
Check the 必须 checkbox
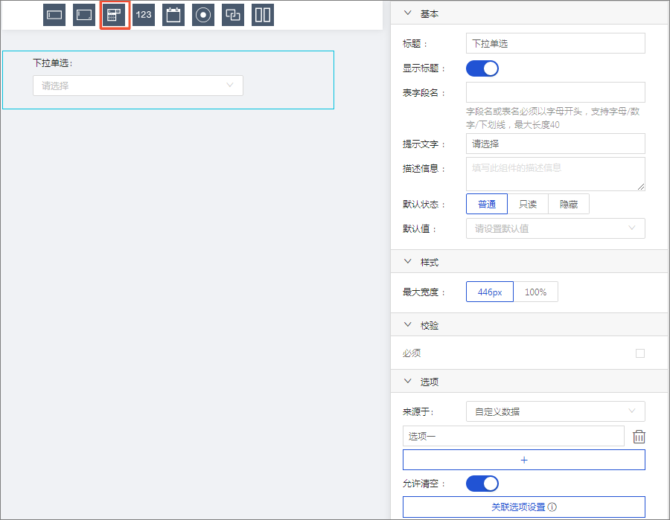pos(639,353)
